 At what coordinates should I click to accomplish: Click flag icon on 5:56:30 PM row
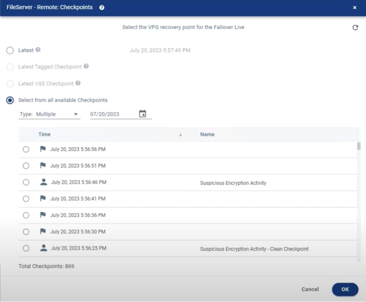coord(43,232)
